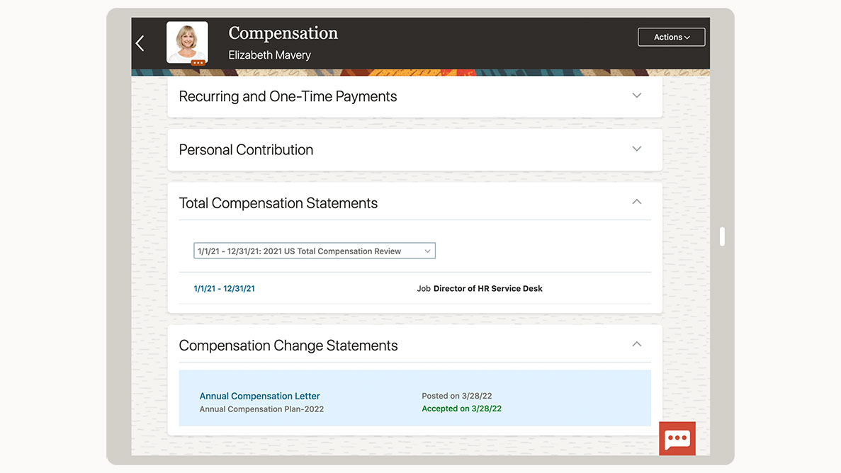
Task: Click the Annual Compensation Plan-2022 subtitle
Action: coord(261,409)
